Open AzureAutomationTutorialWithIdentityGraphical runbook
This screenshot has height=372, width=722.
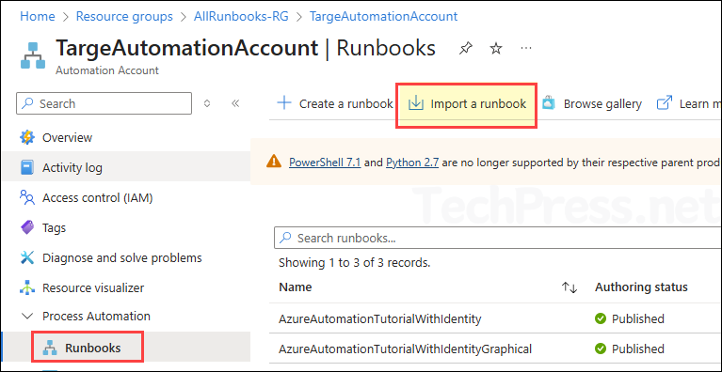pos(405,349)
